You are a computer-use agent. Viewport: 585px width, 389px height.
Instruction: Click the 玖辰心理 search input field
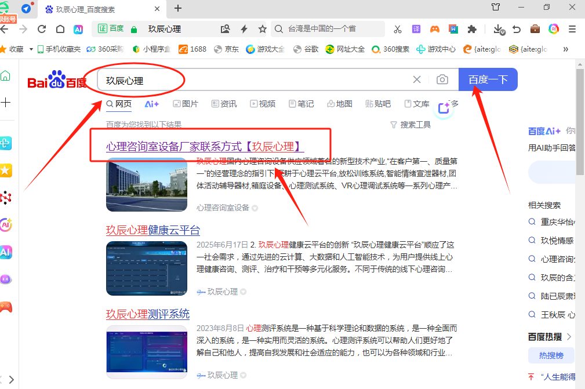[x=249, y=80]
